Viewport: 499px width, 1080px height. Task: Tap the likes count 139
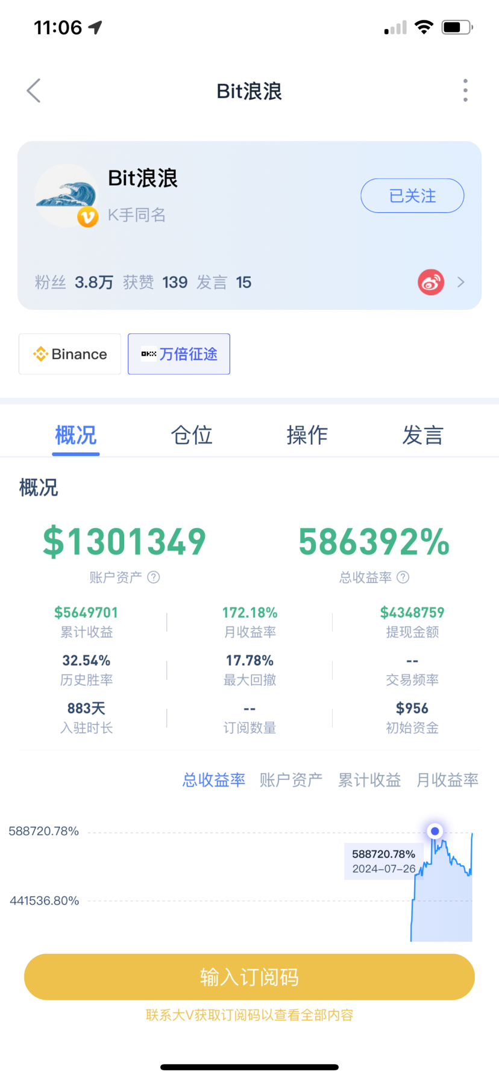(175, 282)
